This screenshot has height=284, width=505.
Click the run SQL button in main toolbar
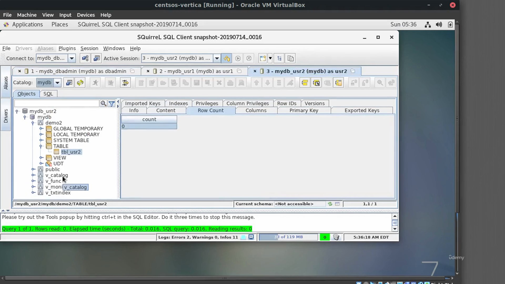coord(238,58)
